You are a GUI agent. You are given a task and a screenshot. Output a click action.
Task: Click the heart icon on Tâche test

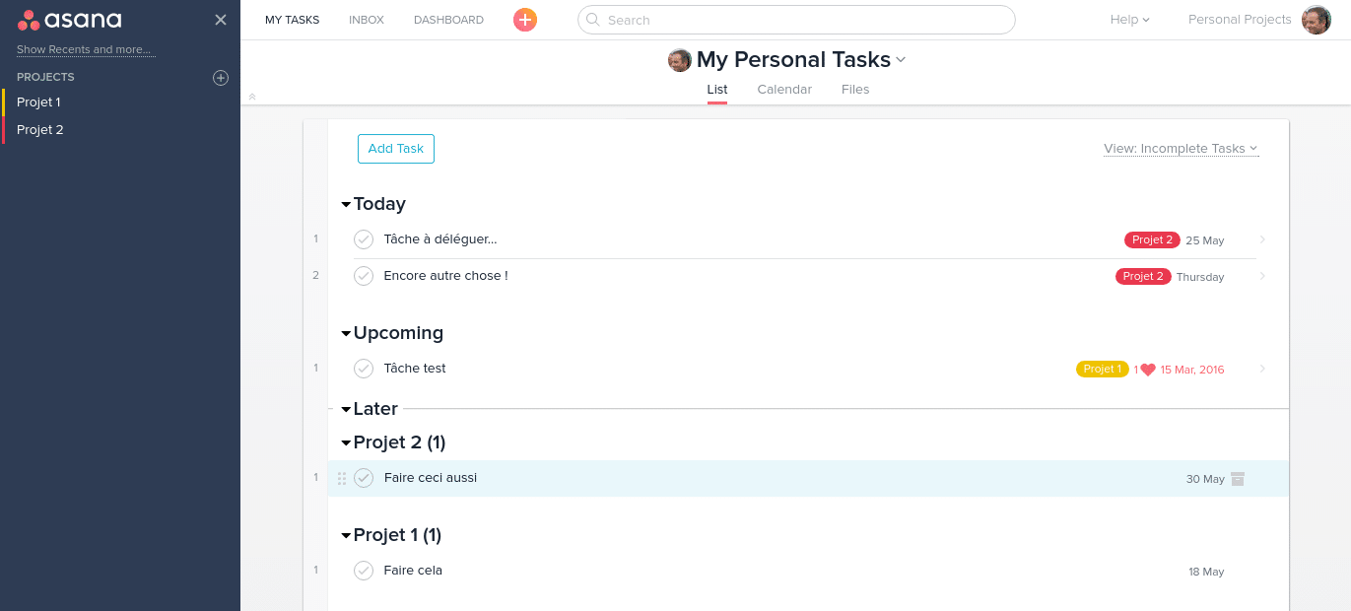(x=1148, y=370)
